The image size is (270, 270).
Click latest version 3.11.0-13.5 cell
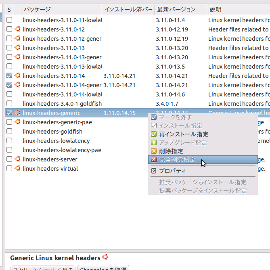coord(170,67)
